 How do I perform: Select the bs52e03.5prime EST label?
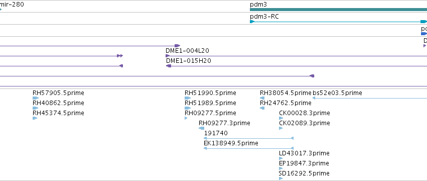pyautogui.click(x=337, y=93)
